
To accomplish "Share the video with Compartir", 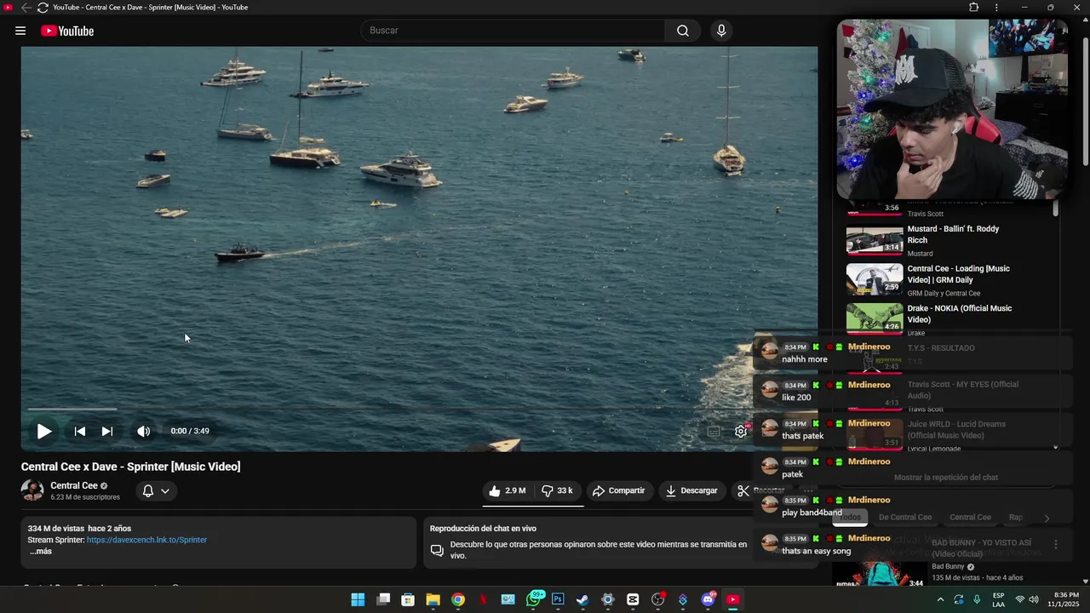I will point(618,490).
